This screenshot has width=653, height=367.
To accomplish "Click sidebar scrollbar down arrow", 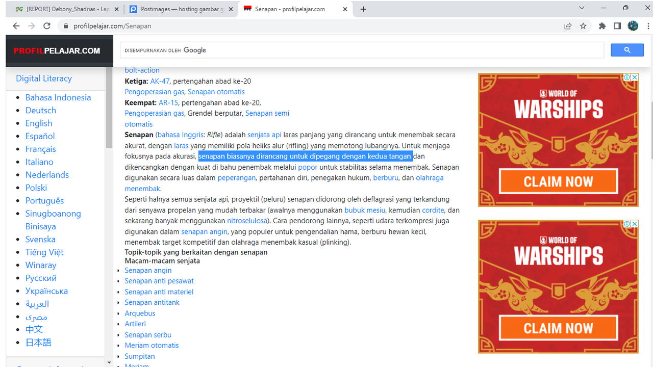I will pyautogui.click(x=109, y=362).
